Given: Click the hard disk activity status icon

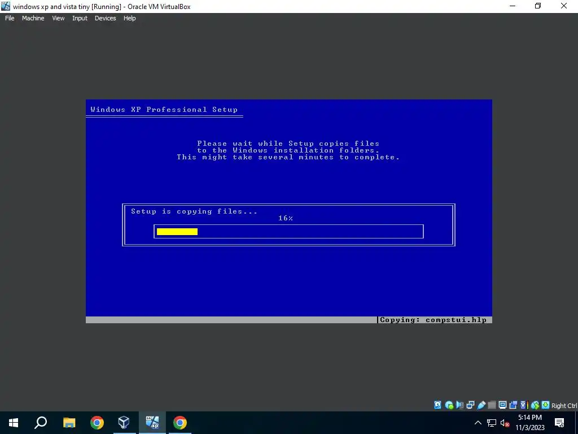Looking at the screenshot, I should 437,405.
